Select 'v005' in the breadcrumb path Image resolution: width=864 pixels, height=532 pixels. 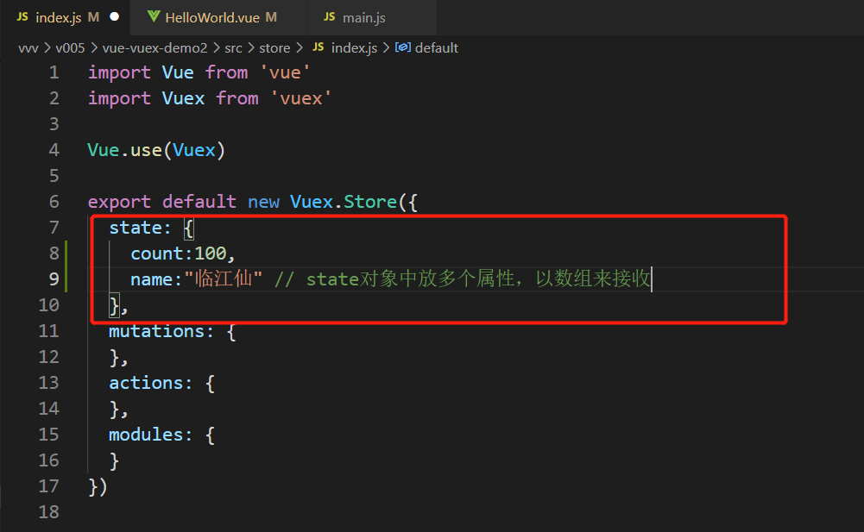pyautogui.click(x=70, y=48)
